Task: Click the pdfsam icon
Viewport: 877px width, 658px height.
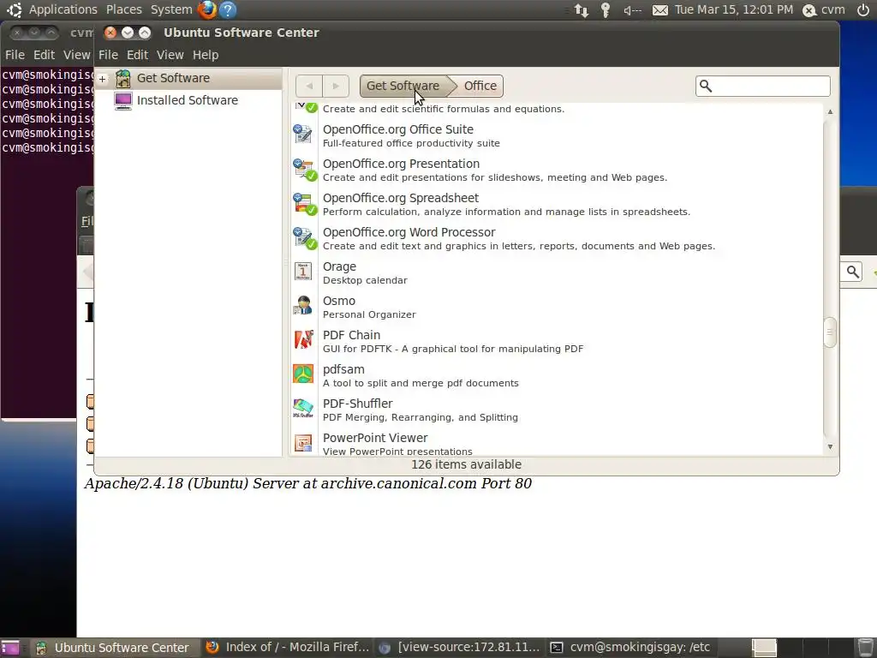Action: pyautogui.click(x=303, y=374)
